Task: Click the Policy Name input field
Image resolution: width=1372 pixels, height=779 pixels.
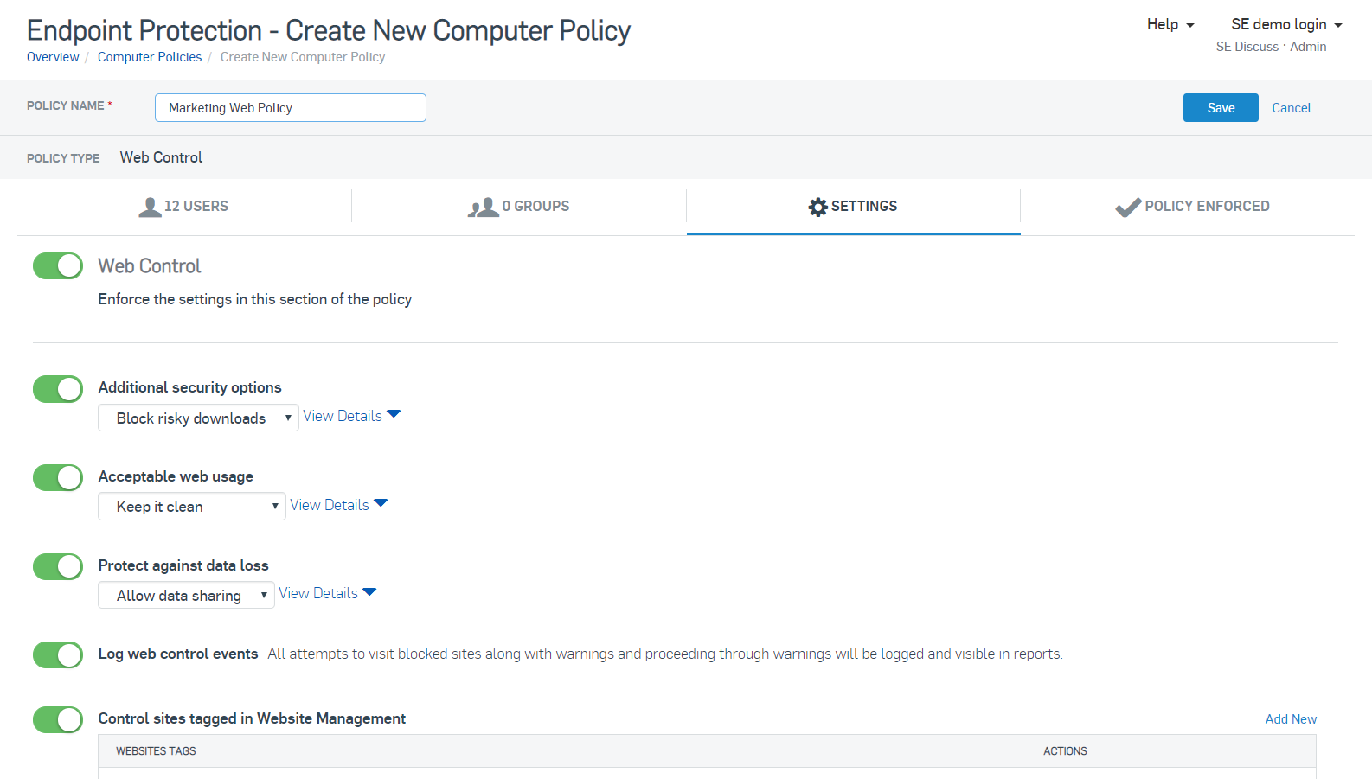Action: pos(290,108)
